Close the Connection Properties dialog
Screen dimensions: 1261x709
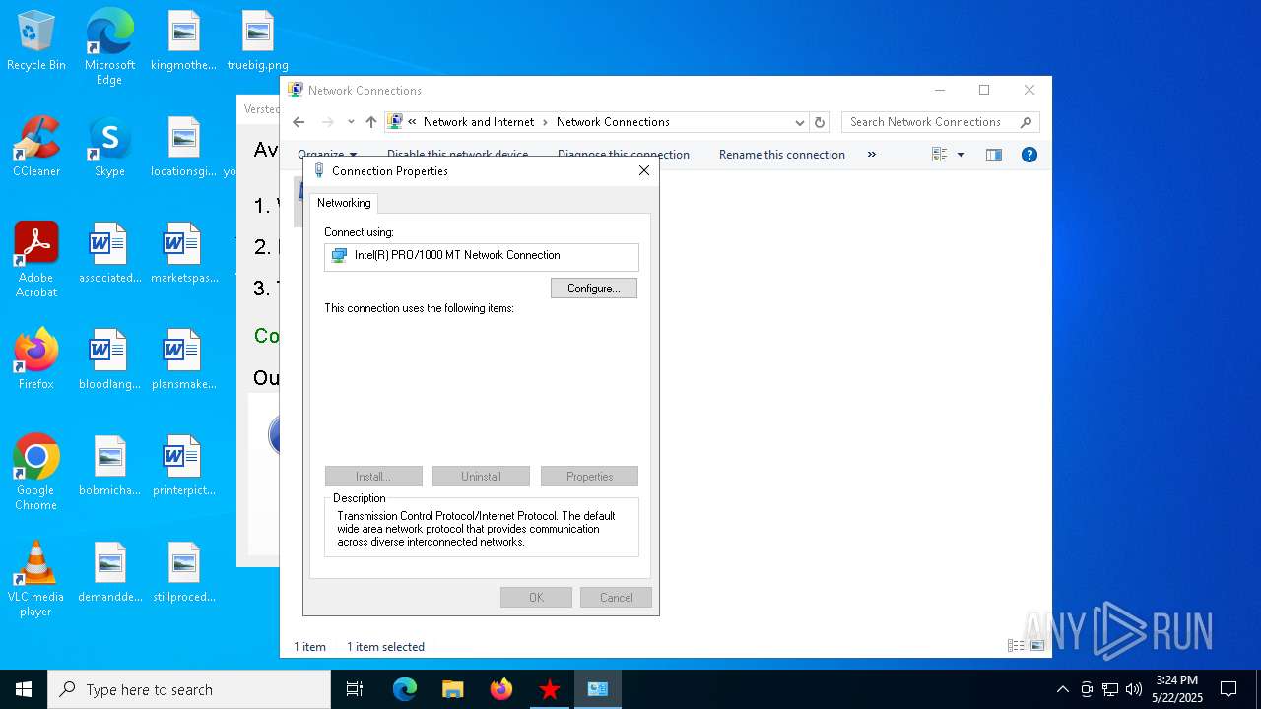(644, 171)
